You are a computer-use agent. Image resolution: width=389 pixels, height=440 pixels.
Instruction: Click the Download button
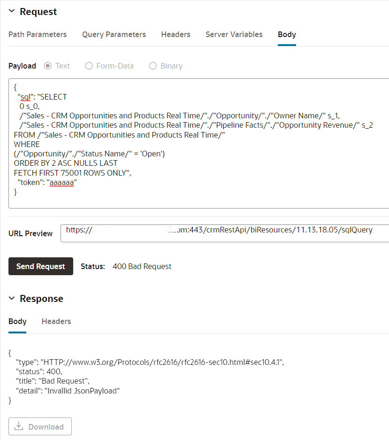[x=40, y=426]
